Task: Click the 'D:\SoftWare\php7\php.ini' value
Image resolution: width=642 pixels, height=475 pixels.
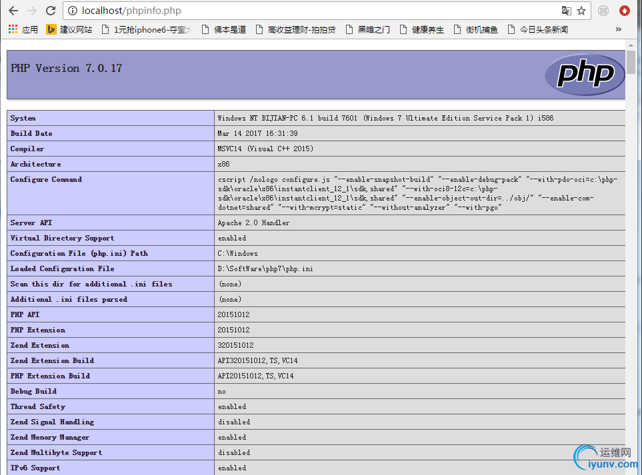Action: pos(265,268)
